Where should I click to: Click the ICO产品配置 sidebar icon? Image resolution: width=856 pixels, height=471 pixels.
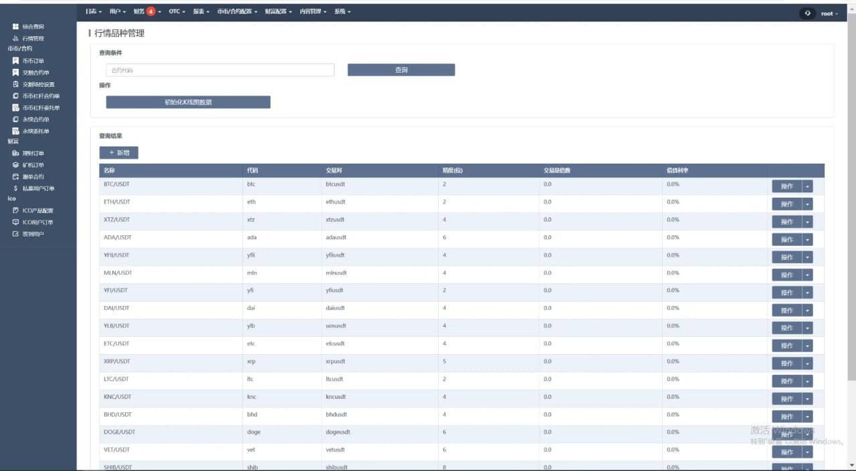[15, 210]
